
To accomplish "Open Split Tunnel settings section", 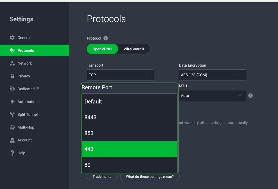I will (34, 114).
